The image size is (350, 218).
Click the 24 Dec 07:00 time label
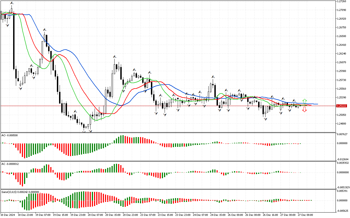point(200,215)
